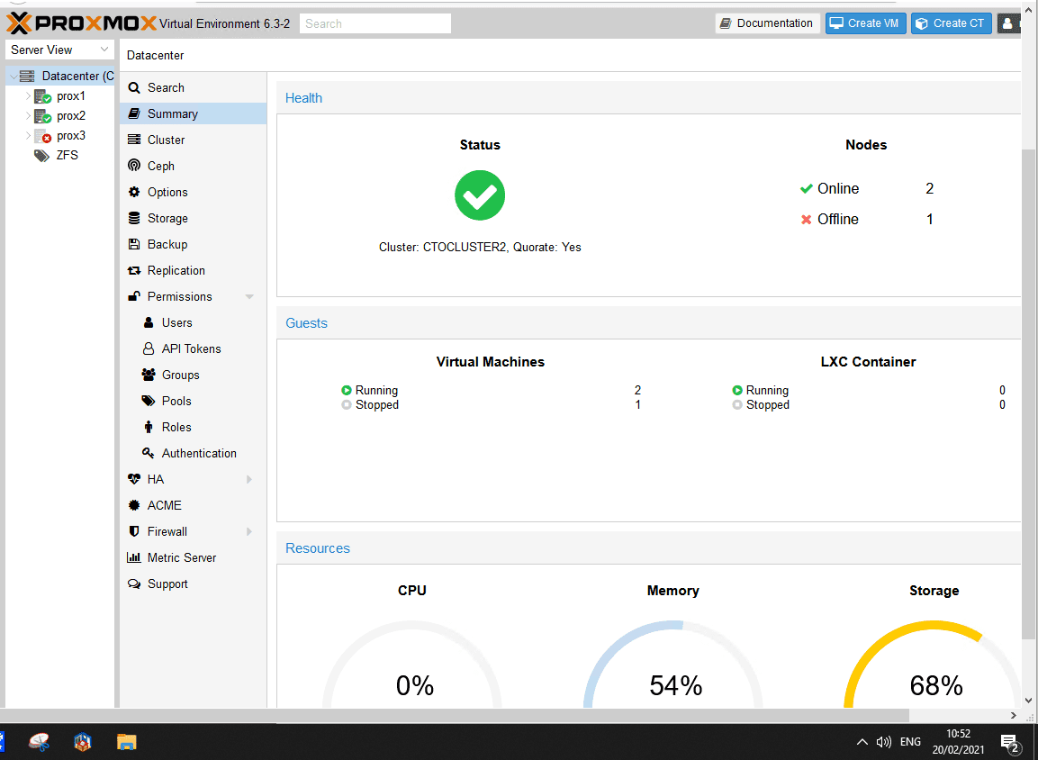Open the notification center icon in taskbar
Image resolution: width=1038 pixels, height=760 pixels.
[x=1009, y=743]
